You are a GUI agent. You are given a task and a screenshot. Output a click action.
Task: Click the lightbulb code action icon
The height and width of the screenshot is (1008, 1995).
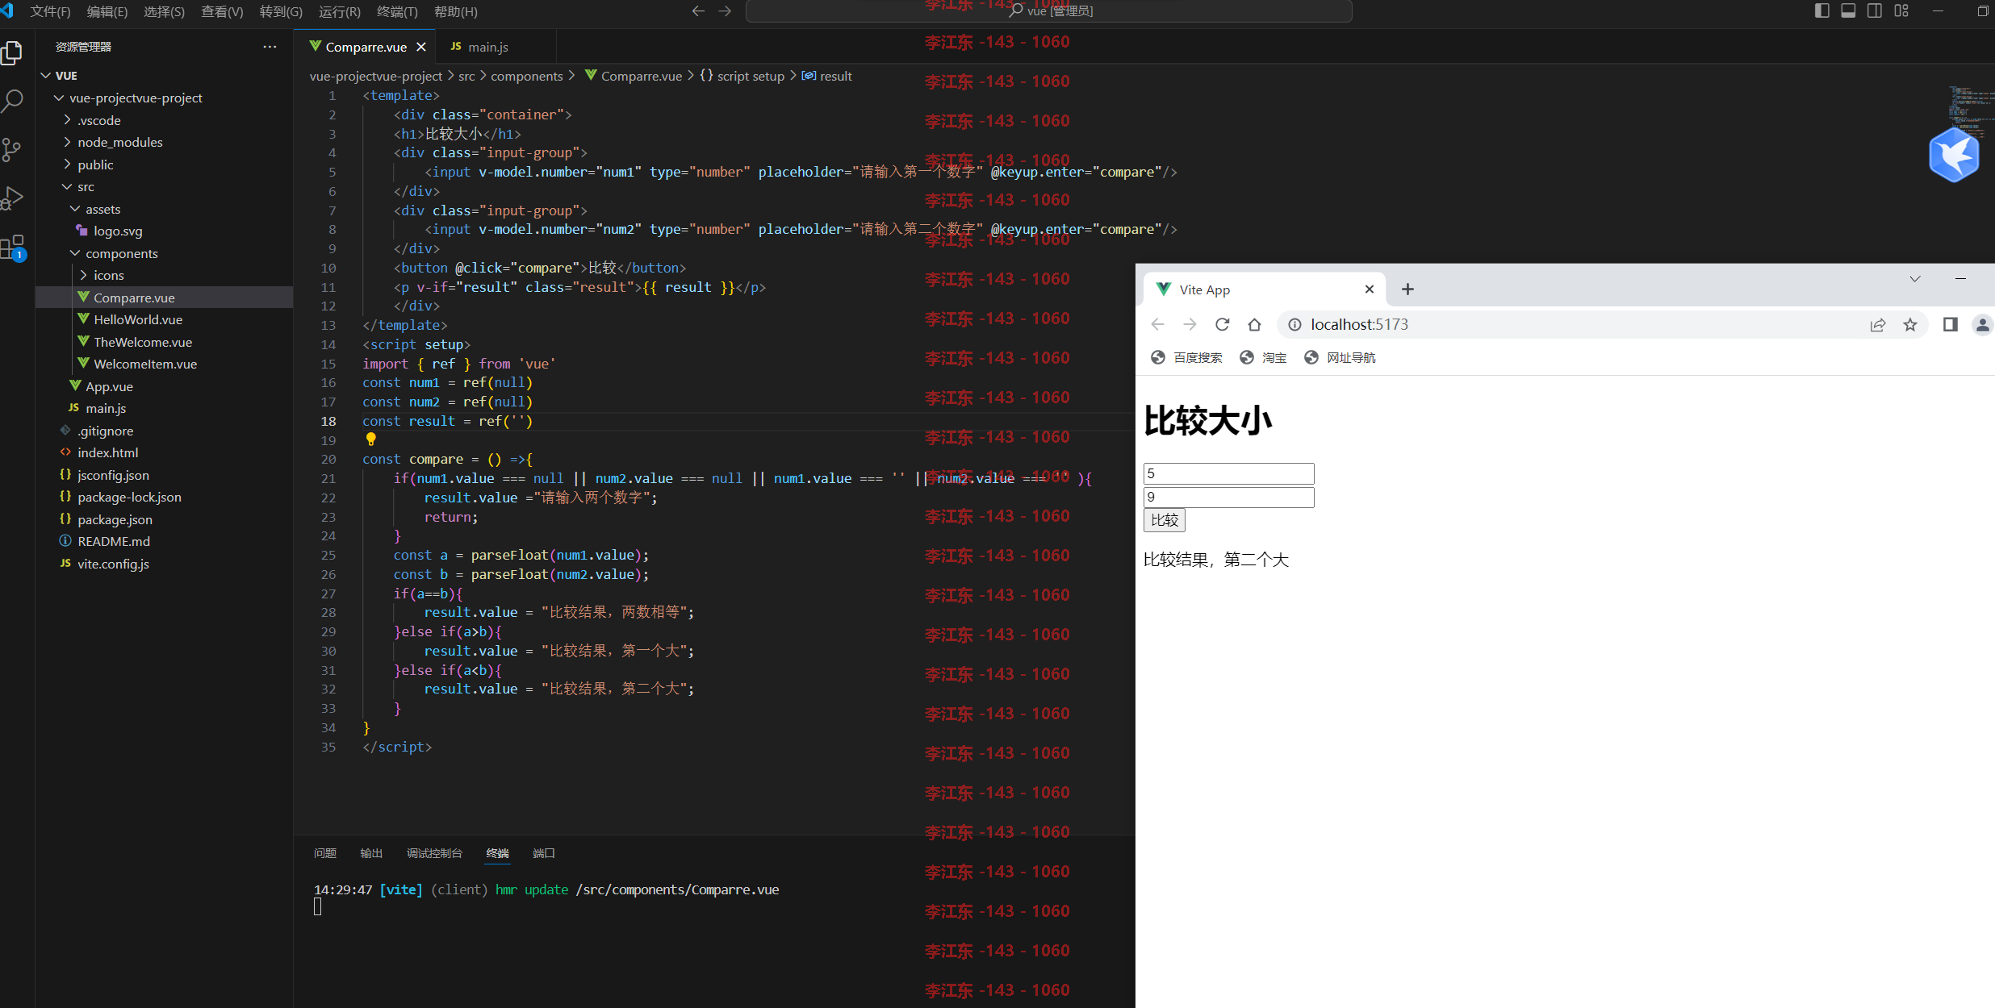(x=371, y=439)
